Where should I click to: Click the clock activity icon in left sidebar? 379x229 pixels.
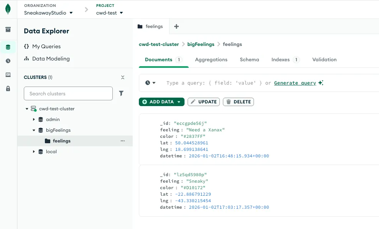[8, 61]
